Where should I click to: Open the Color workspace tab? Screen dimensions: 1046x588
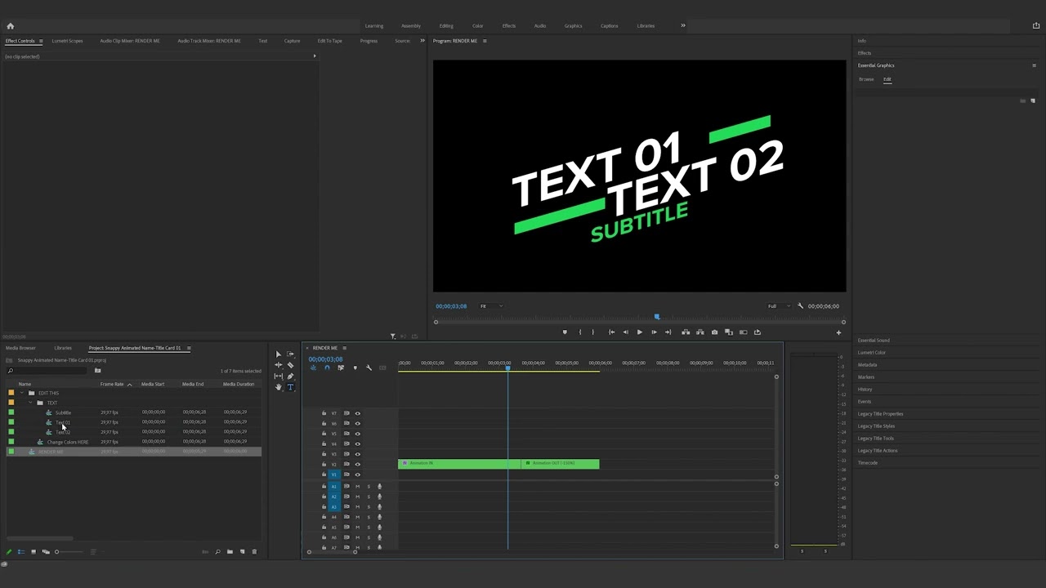[477, 25]
